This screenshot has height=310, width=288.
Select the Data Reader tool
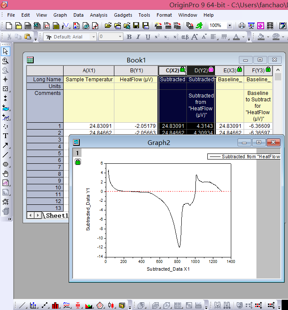tap(6, 89)
